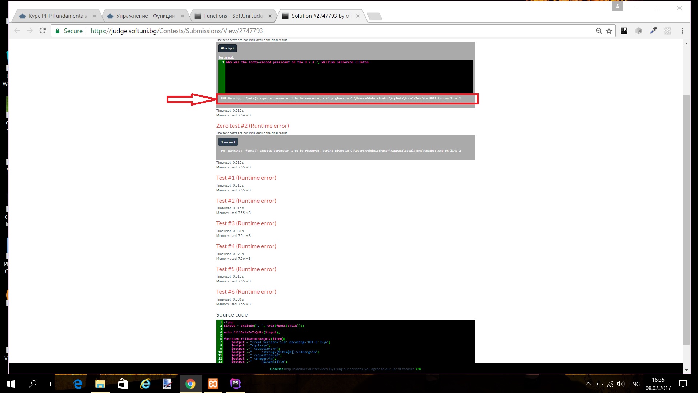Image resolution: width=698 pixels, height=393 pixels.
Task: Open taskbar search magnifier
Action: point(33,384)
